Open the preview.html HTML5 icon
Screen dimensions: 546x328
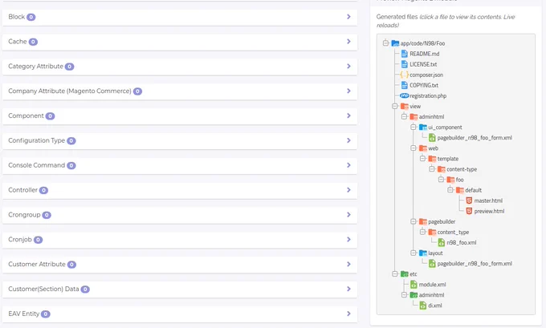[469, 211]
